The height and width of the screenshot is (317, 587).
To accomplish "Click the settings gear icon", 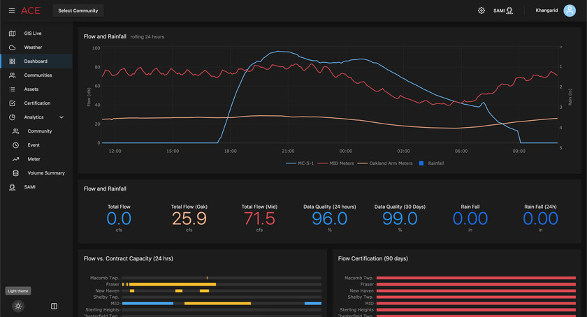I will tap(481, 10).
